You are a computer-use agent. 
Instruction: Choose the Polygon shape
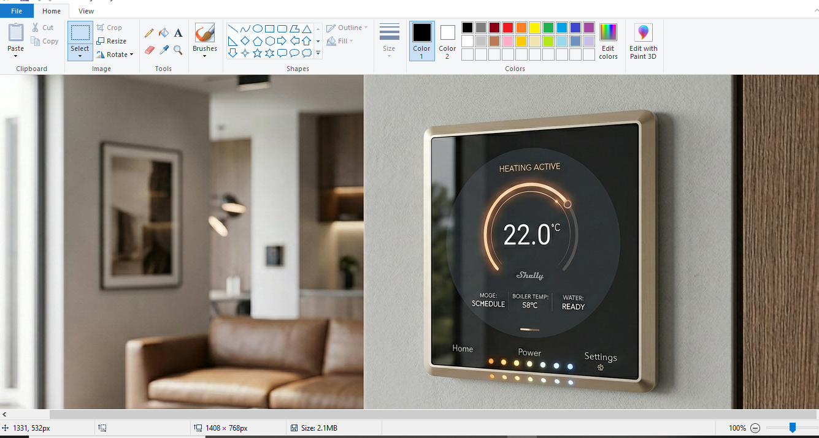point(294,29)
